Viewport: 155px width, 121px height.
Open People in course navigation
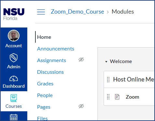click(x=45, y=95)
